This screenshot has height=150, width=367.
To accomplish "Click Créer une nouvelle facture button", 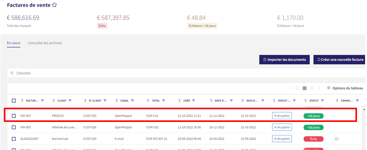I will point(339,60).
